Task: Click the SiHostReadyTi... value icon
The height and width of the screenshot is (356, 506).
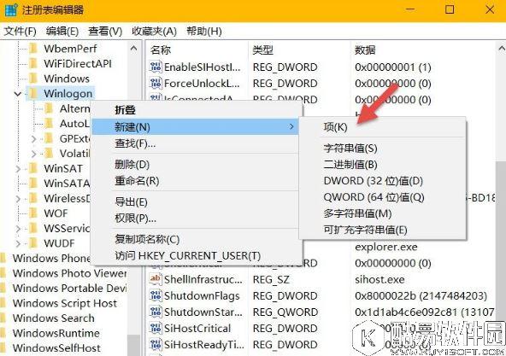Action: (156, 345)
